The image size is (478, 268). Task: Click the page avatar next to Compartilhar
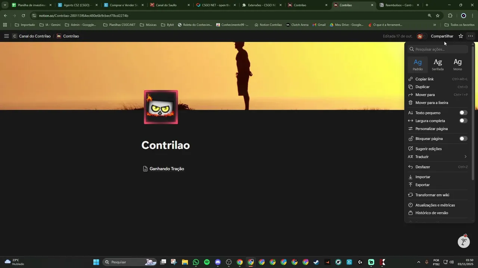point(420,36)
